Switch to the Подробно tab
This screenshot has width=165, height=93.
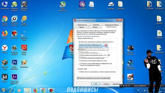pyautogui.click(x=96, y=25)
